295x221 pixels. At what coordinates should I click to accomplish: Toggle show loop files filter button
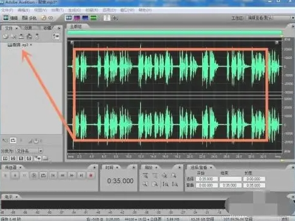[x=13, y=158]
